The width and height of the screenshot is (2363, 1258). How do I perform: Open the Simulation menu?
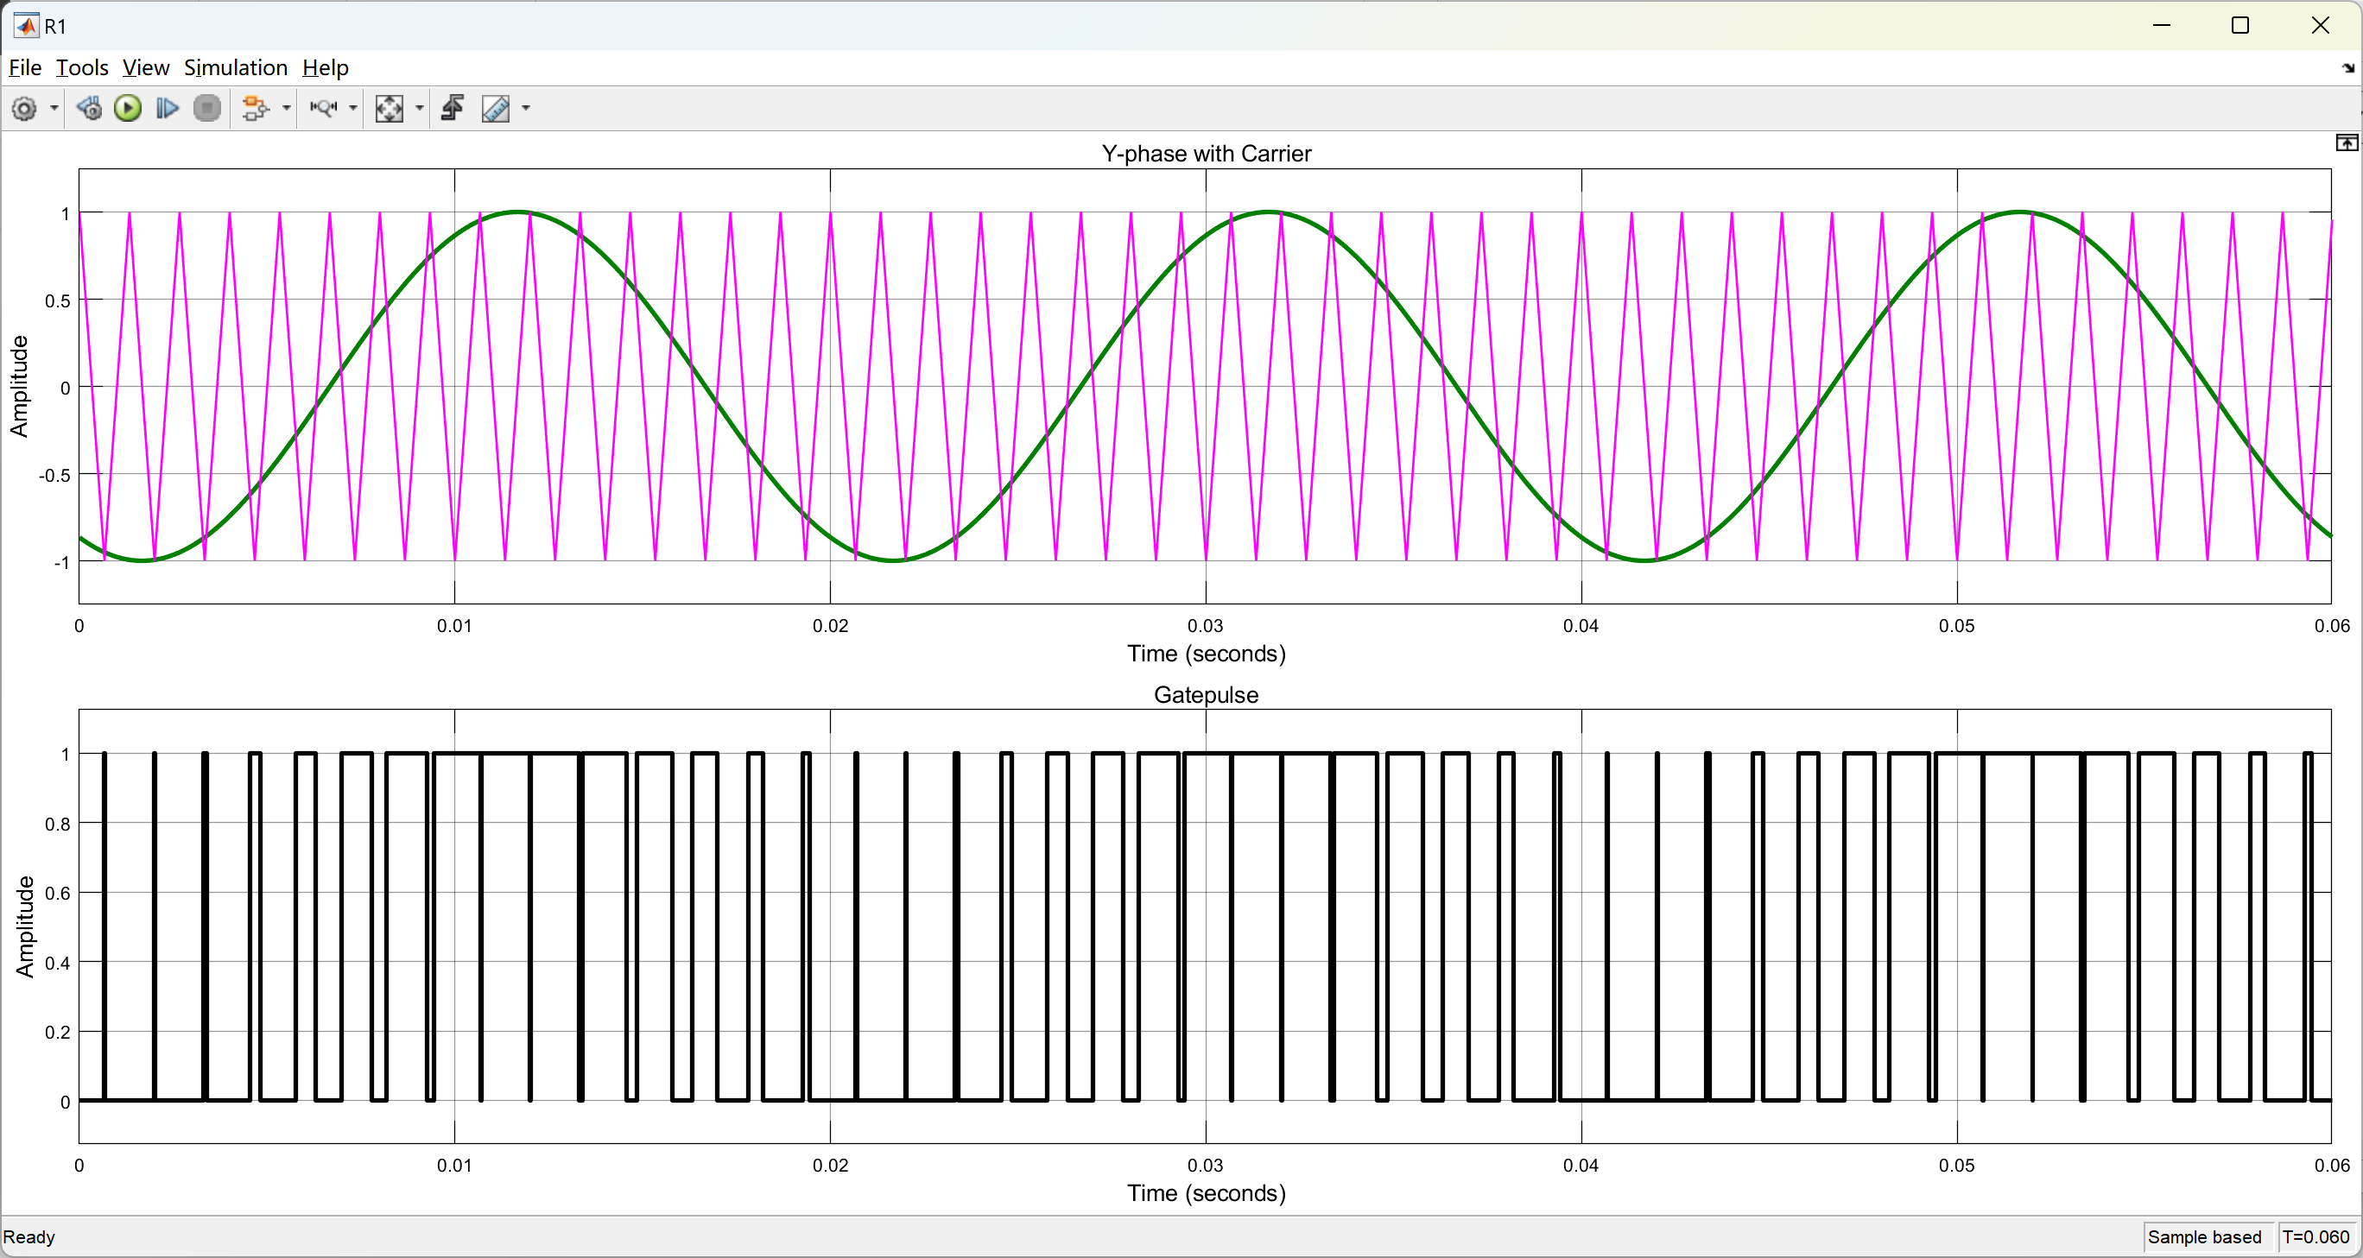coord(235,68)
